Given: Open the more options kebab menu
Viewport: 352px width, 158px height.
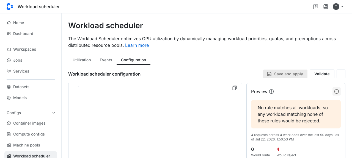Looking at the screenshot, I should click(341, 74).
